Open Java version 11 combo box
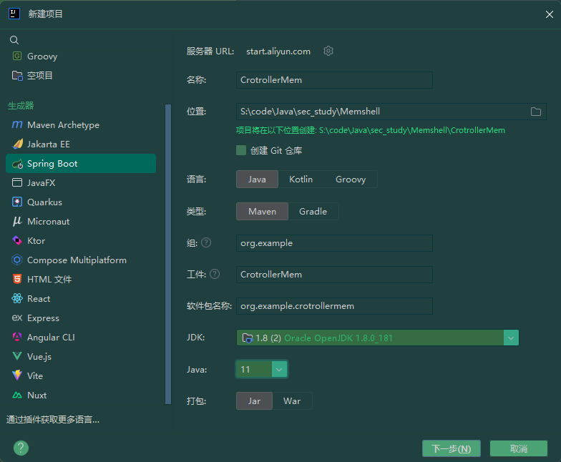Image resolution: width=561 pixels, height=462 pixels. [262, 369]
